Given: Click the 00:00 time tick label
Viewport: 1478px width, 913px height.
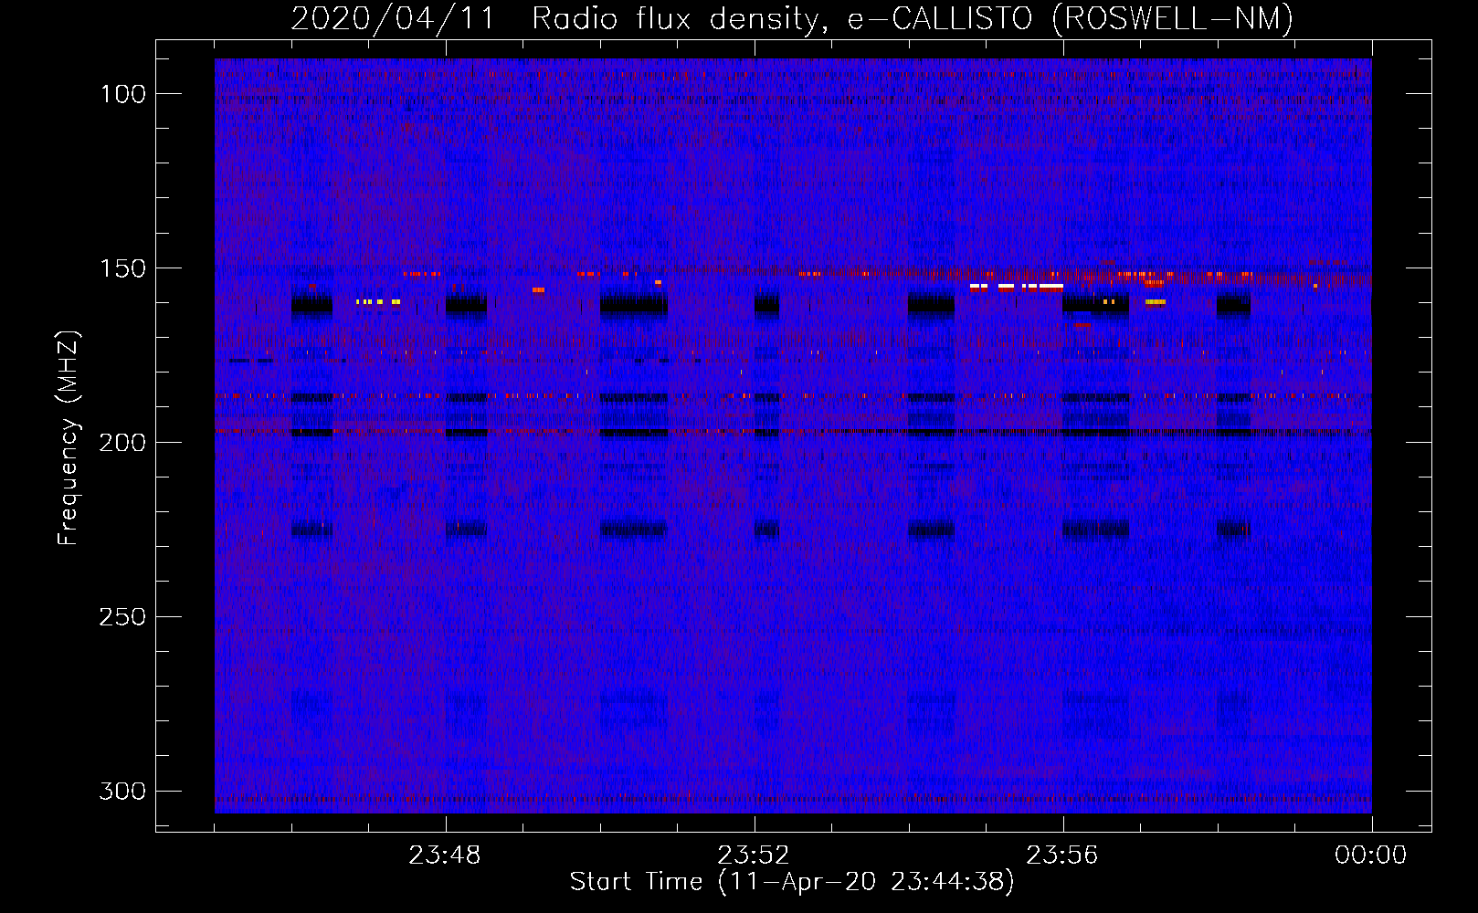Looking at the screenshot, I should [x=1371, y=855].
